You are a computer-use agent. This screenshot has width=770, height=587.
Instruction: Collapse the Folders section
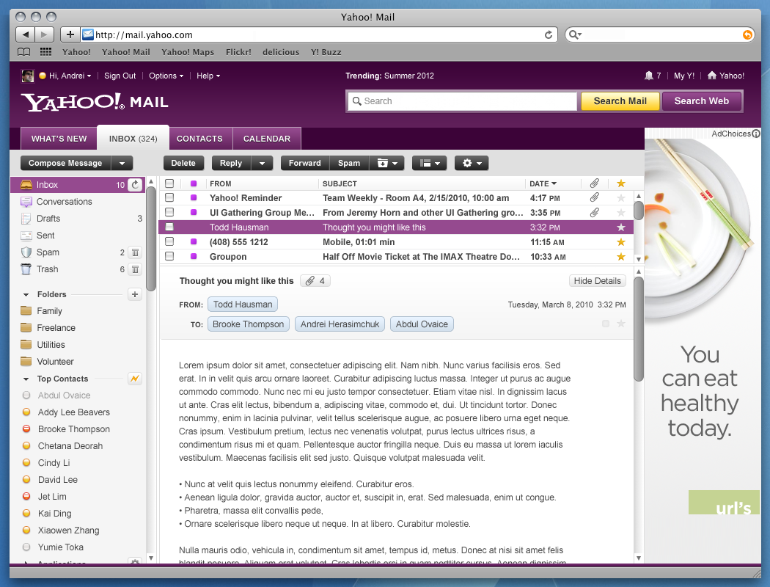[x=26, y=295]
